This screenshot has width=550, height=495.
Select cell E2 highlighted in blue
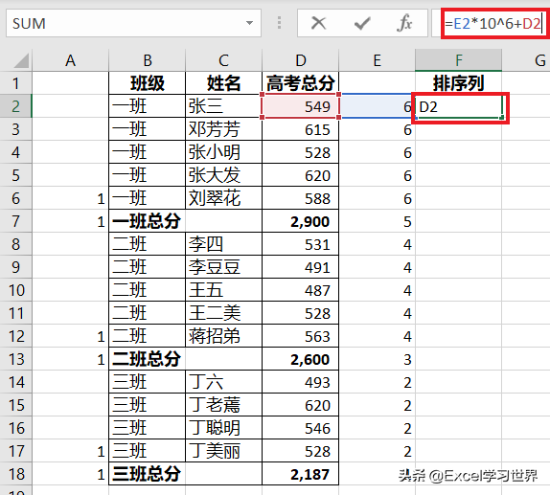[378, 106]
